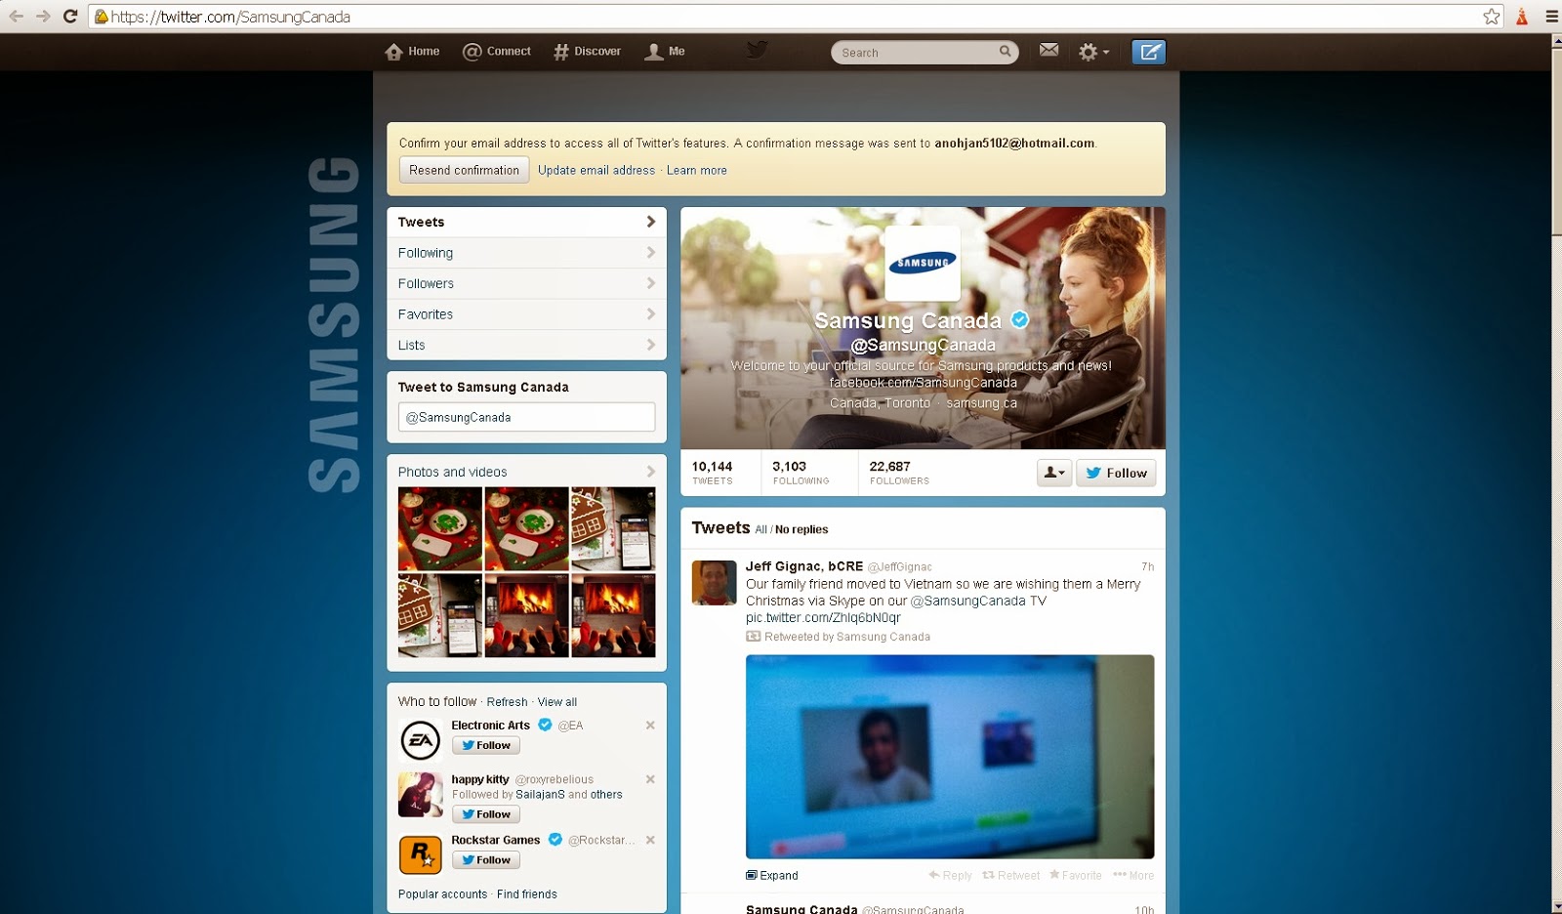This screenshot has height=914, width=1562.
Task: Open the settings gear dropdown
Action: 1093,52
